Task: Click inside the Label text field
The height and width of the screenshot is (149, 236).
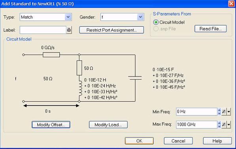Action: 43,30
